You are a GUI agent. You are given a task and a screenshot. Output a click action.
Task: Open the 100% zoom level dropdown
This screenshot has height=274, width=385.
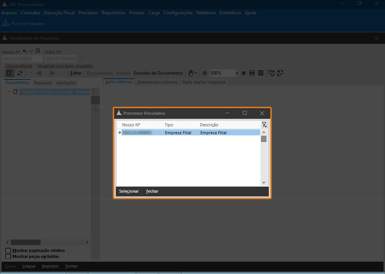point(236,73)
